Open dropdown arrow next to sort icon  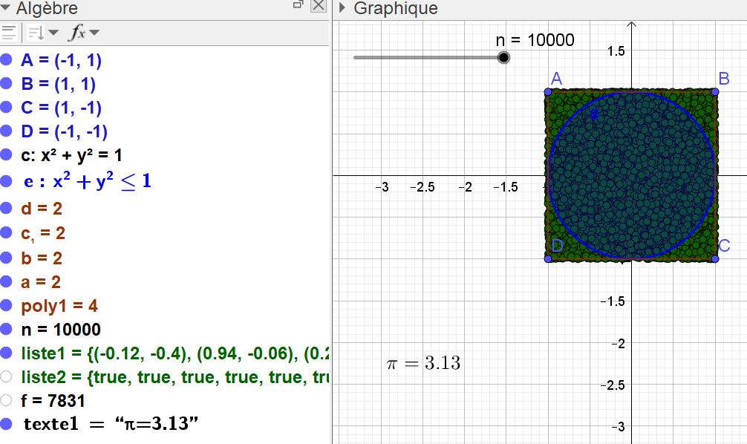(53, 33)
